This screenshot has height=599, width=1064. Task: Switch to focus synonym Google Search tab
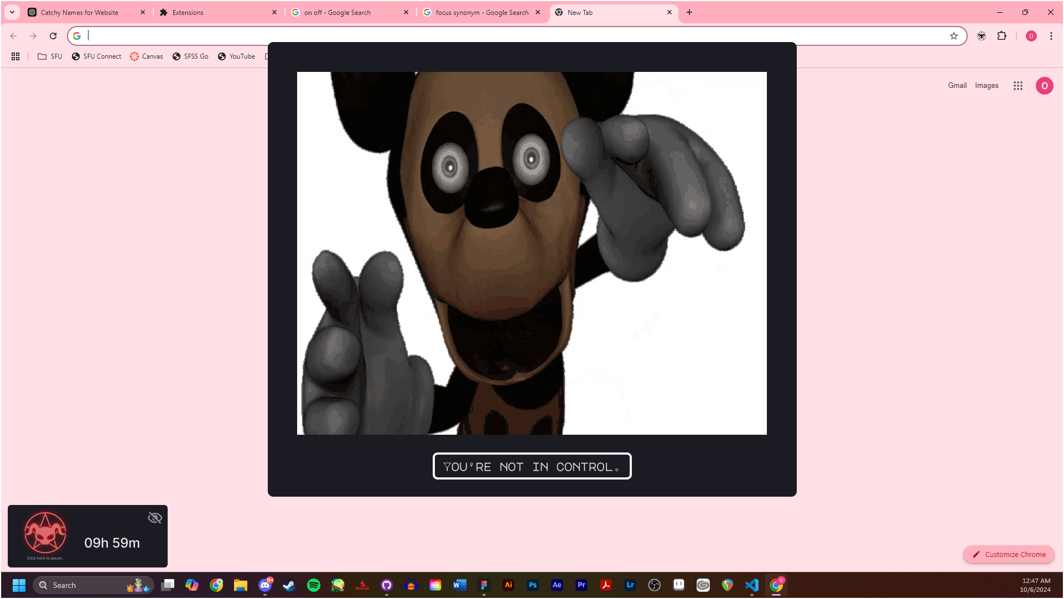(x=481, y=12)
